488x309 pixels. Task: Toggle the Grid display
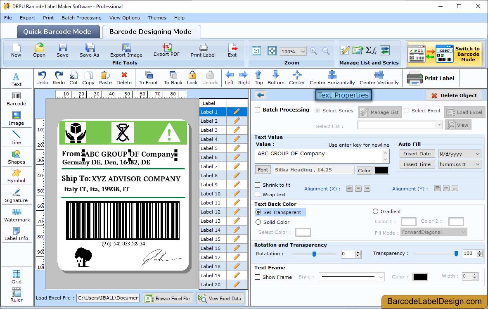coord(16,277)
